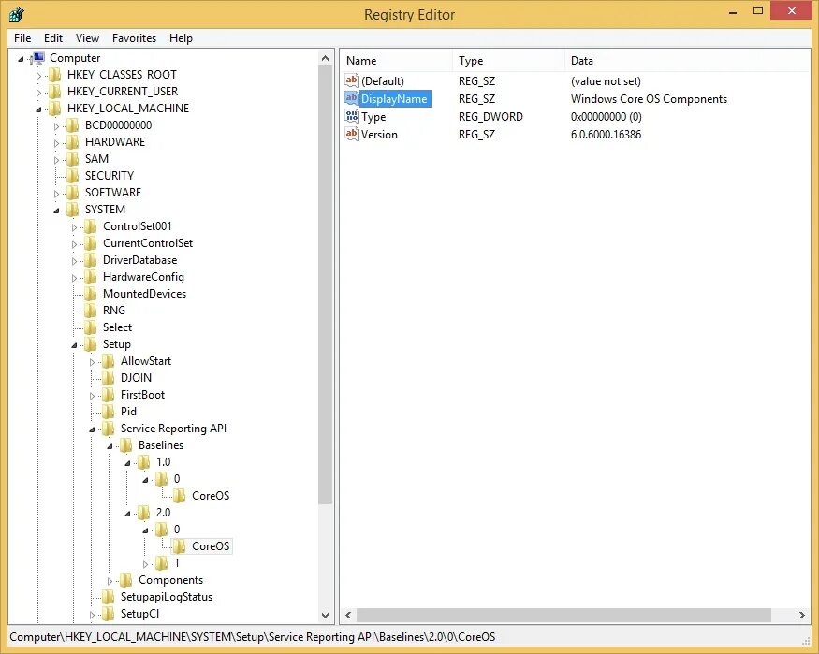Screen dimensions: 819x654
Task: Click the SYSTEM folder icon
Action: 73,210
